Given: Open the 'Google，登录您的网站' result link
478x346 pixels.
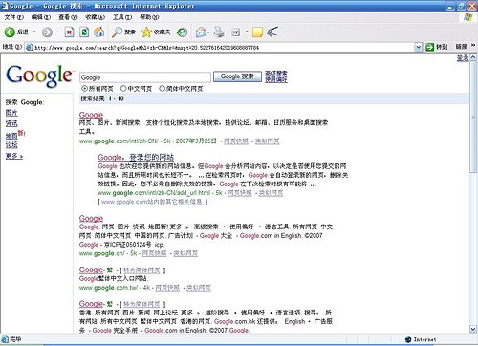Looking at the screenshot, I should [136, 157].
